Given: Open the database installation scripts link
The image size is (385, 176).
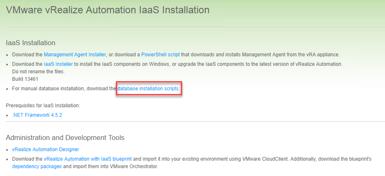Looking at the screenshot, I should [x=148, y=89].
